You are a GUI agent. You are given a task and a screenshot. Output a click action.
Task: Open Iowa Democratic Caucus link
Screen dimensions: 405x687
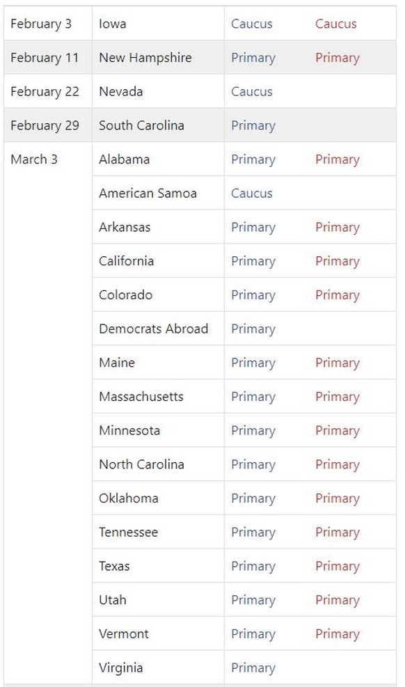(x=252, y=24)
